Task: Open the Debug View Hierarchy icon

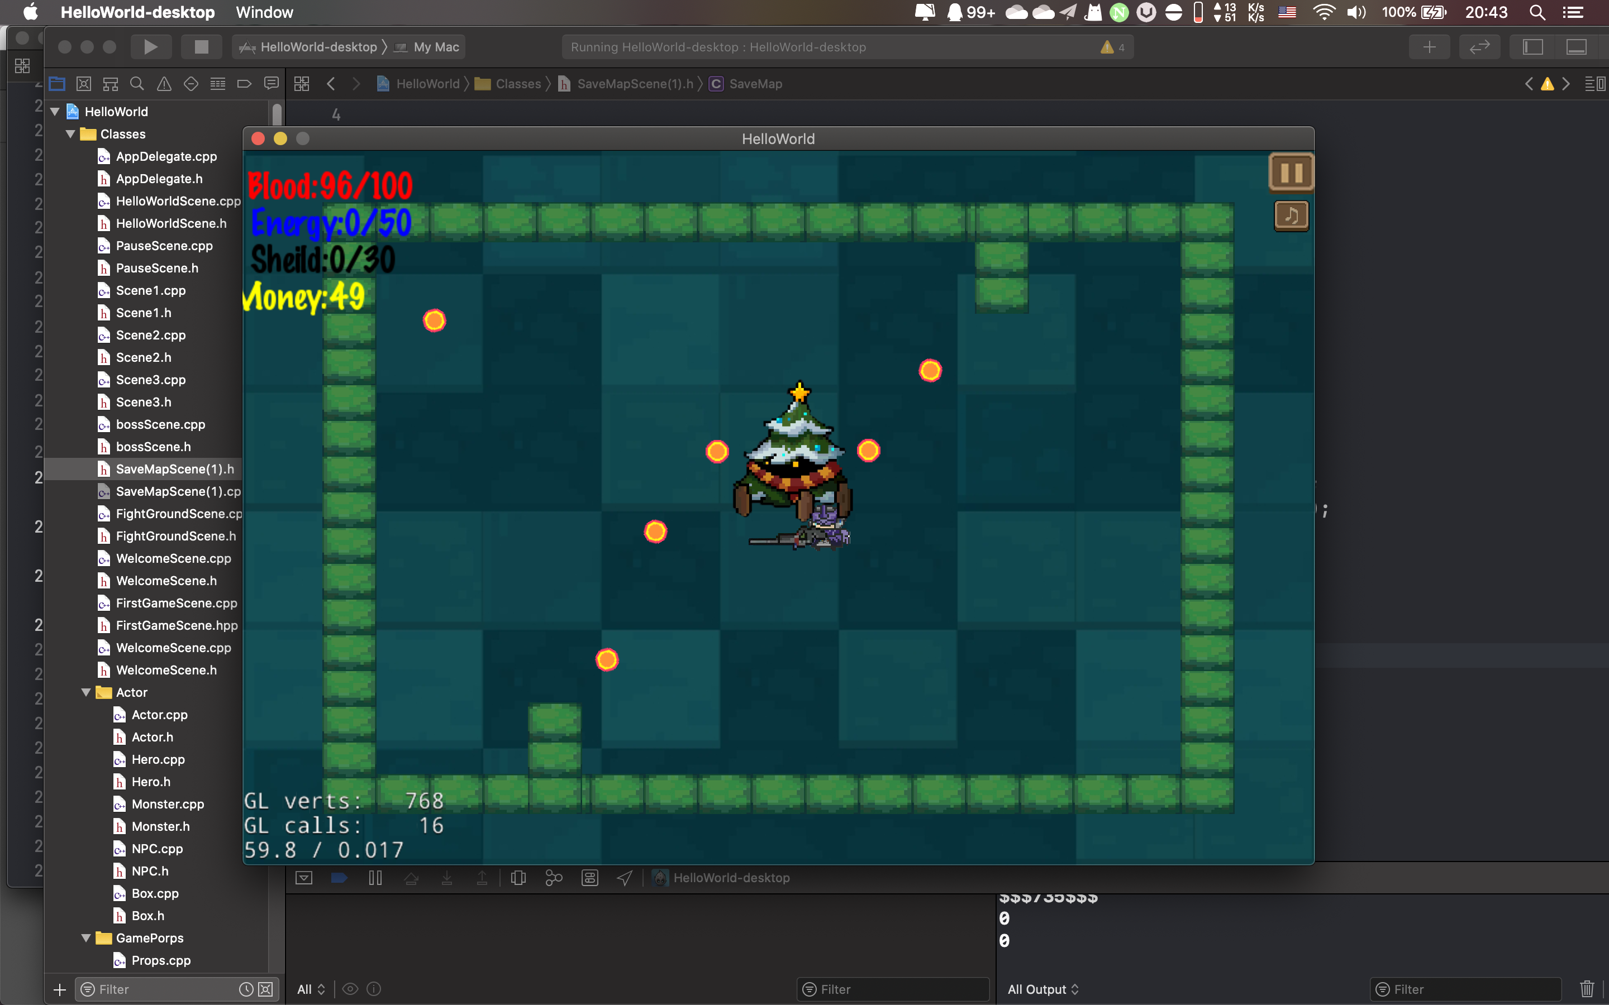Action: click(x=518, y=878)
